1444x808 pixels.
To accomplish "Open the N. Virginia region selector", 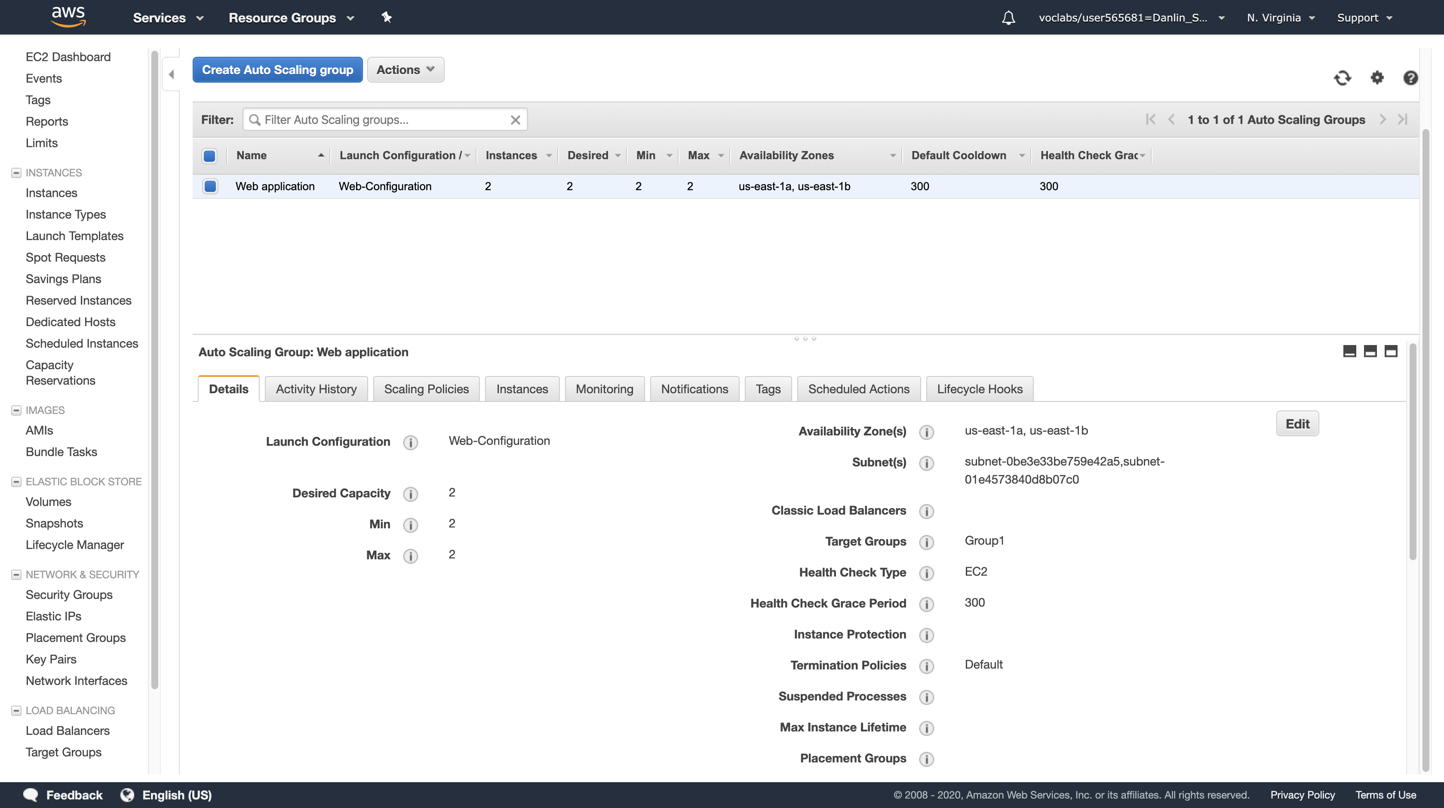I will [1280, 18].
